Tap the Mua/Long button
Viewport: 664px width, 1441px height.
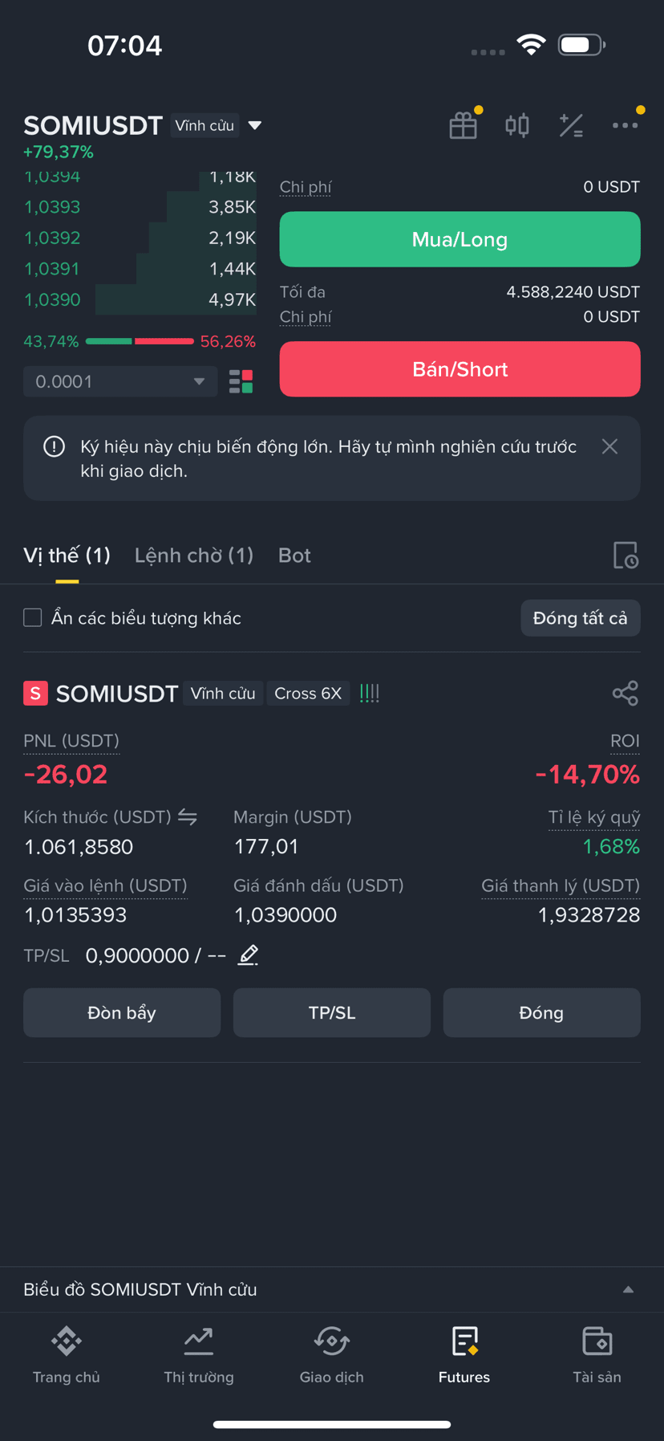click(460, 239)
